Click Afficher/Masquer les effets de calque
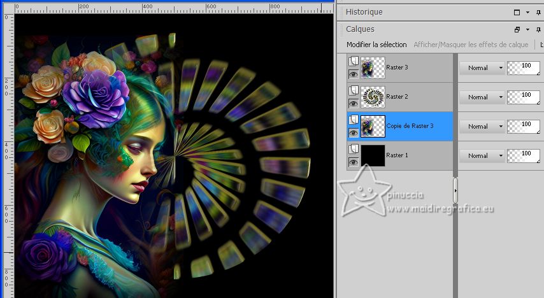The image size is (544, 298). [471, 45]
